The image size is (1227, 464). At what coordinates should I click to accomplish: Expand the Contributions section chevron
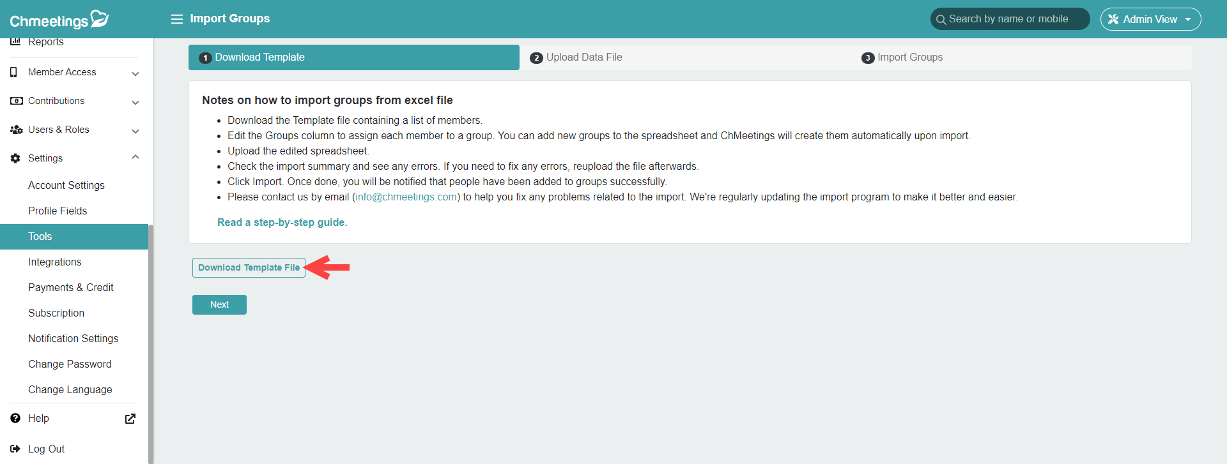point(135,103)
